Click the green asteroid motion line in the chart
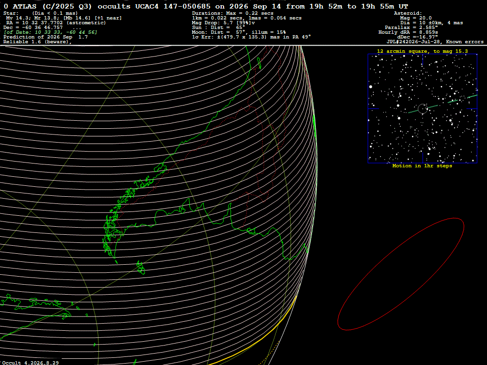The width and height of the screenshot is (487, 365). pos(442,104)
